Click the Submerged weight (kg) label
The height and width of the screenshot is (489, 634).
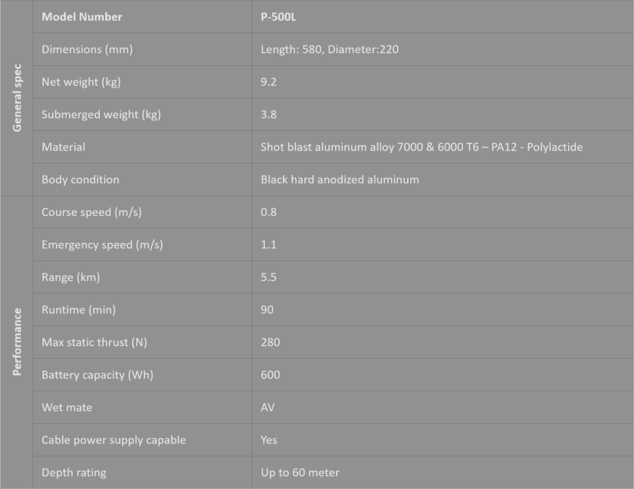point(101,114)
